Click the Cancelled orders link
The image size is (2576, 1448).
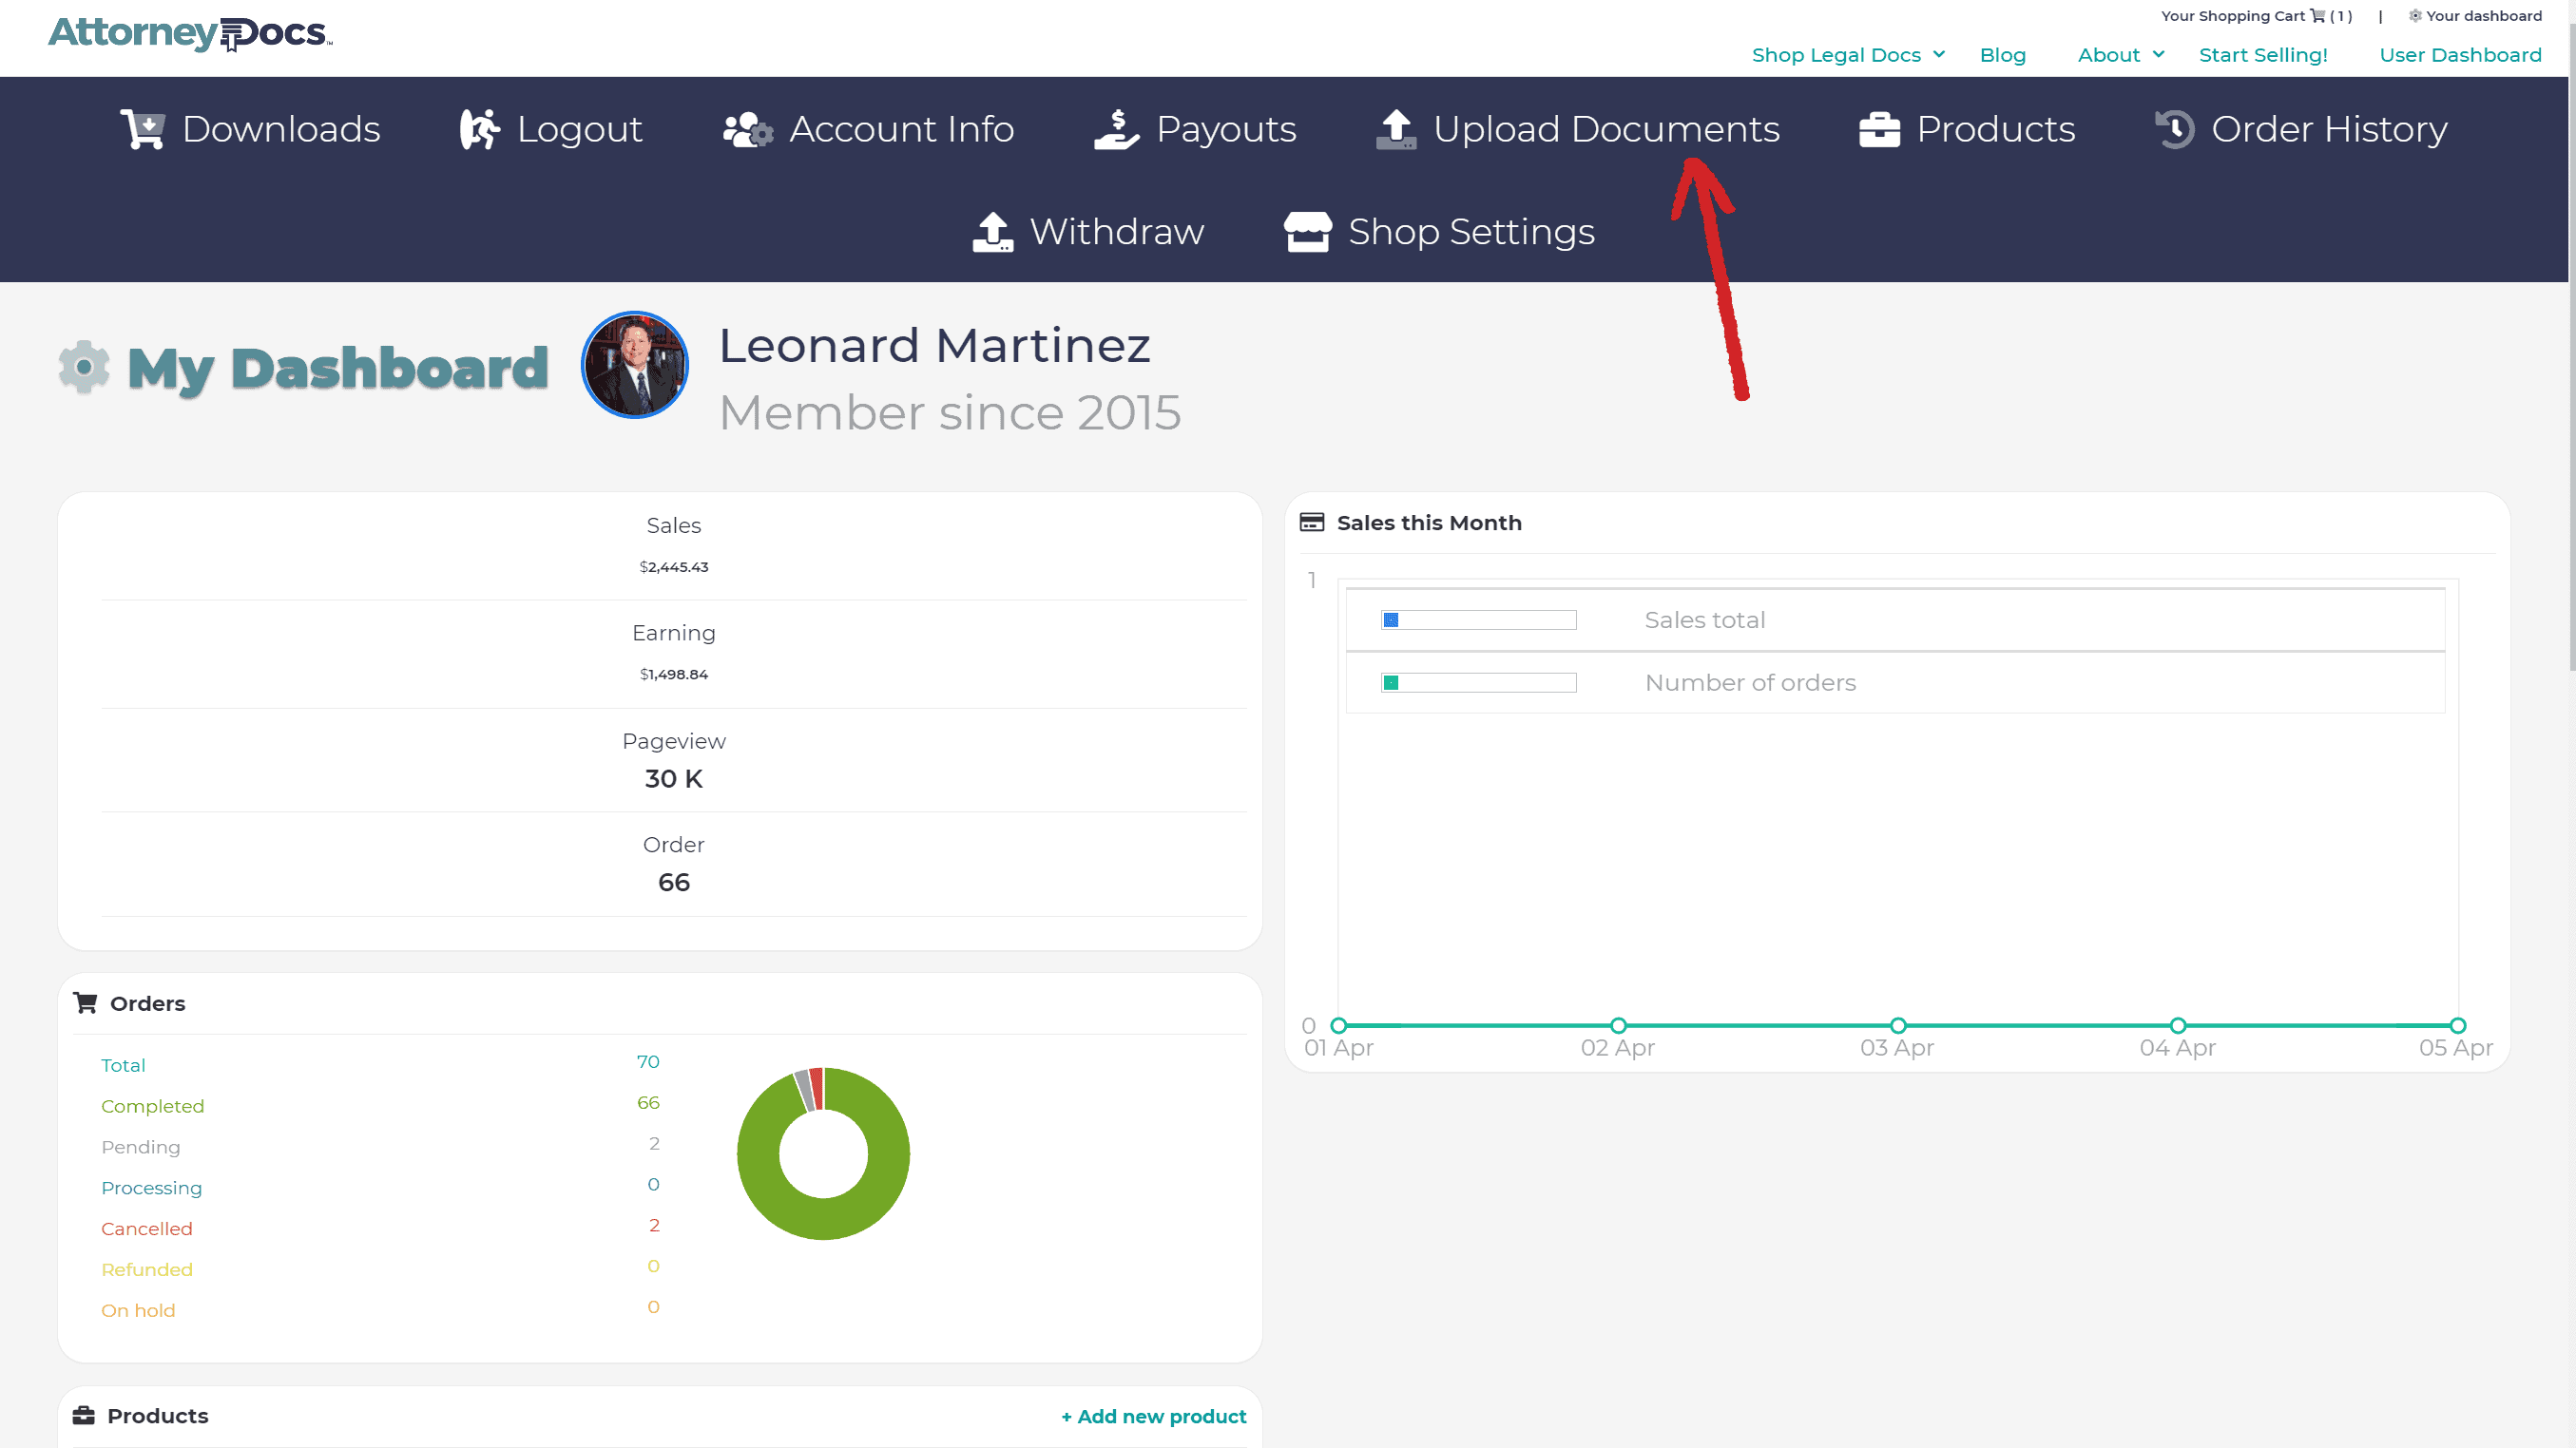click(146, 1229)
